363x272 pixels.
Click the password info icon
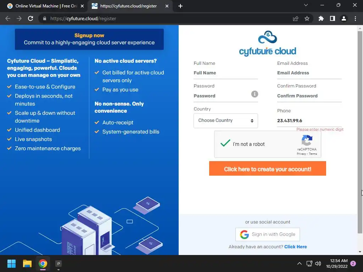pos(255,94)
